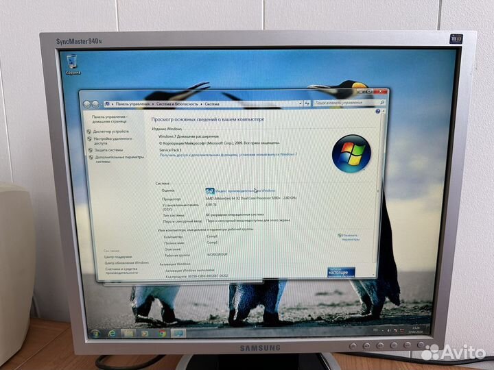The height and width of the screenshot is (370, 494).
Task: Click the network icon in system tray
Action: 396,330
